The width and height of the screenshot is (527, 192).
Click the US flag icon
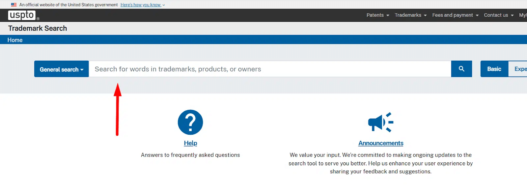point(14,5)
